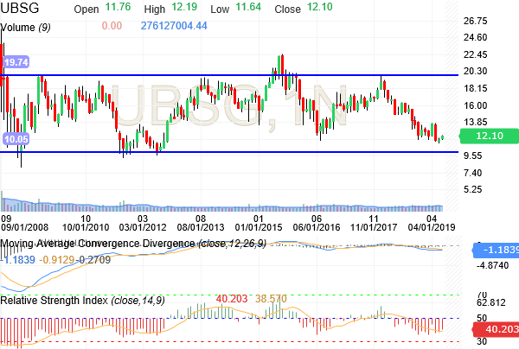The image size is (519, 349).
Task: Click the RSI 30 level axis label
Action: (482, 341)
